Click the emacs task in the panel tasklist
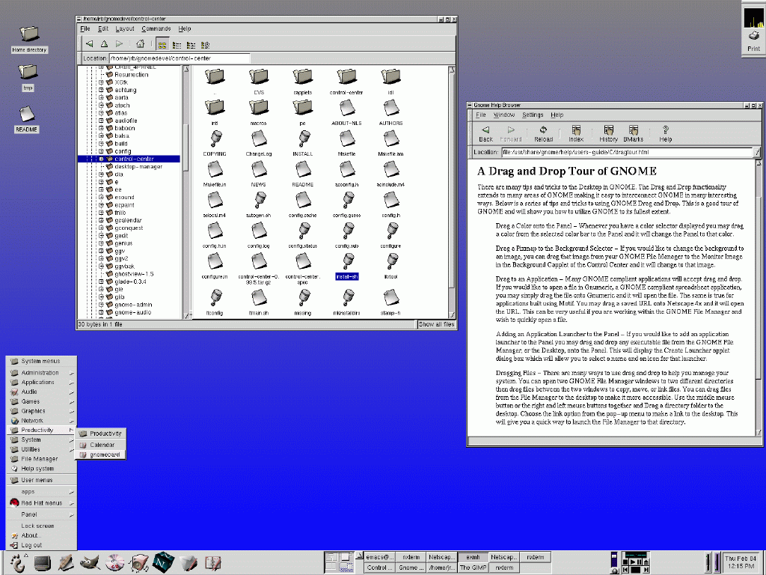Viewport: 766px width, 575px height. pyautogui.click(x=379, y=557)
